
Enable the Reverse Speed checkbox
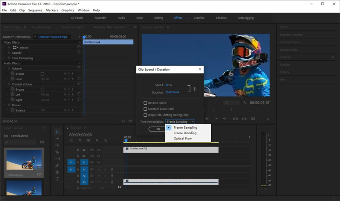145,103
